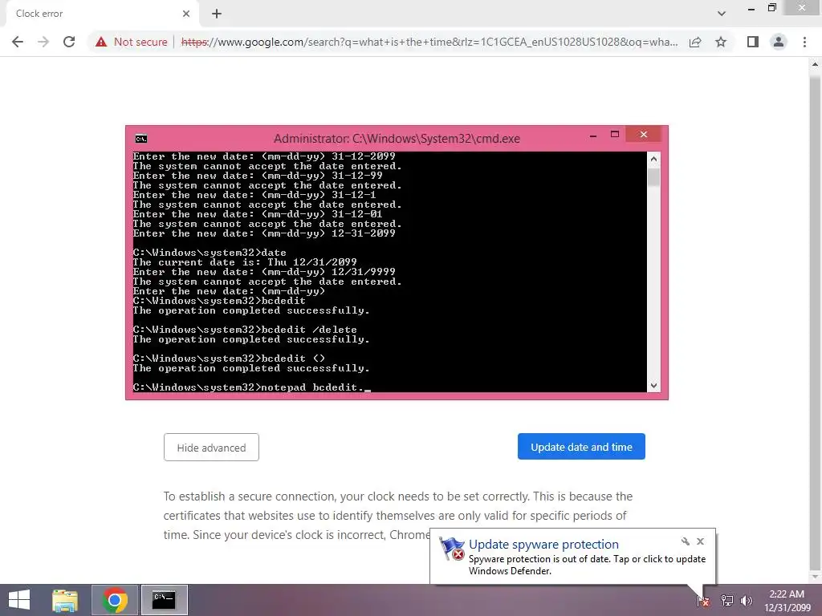Image resolution: width=822 pixels, height=616 pixels.
Task: Open the Windows Start button
Action: click(19, 600)
